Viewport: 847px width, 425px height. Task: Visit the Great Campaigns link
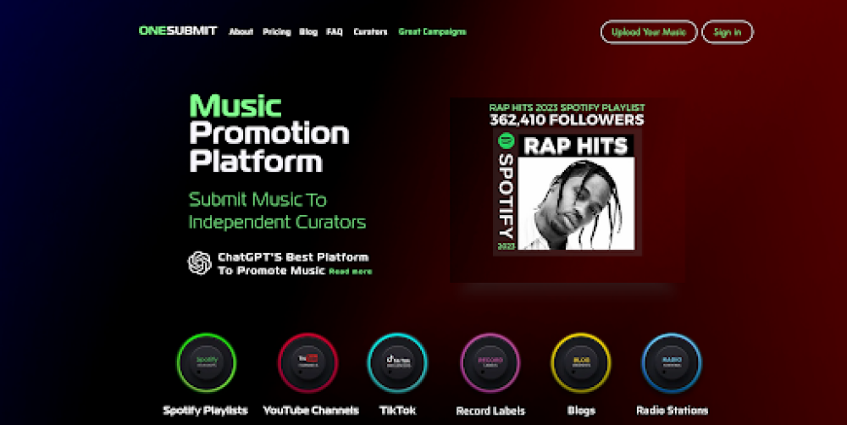[432, 32]
